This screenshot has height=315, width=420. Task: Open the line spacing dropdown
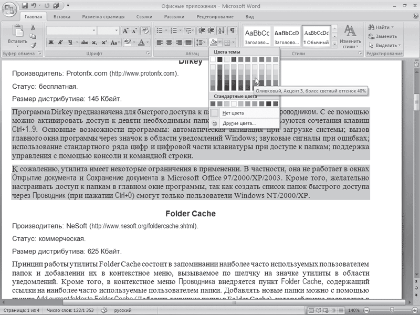point(200,43)
